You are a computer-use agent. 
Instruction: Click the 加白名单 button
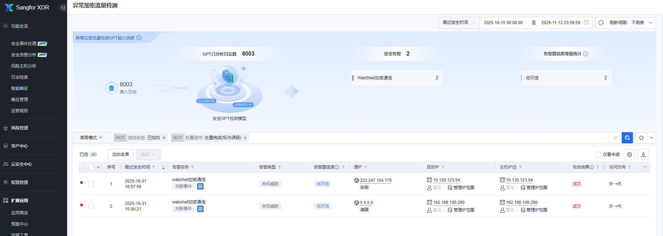121,155
